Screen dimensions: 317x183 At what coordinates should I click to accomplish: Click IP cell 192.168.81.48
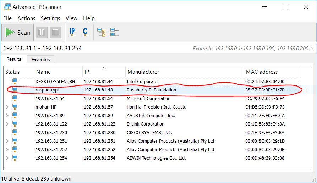pos(98,90)
